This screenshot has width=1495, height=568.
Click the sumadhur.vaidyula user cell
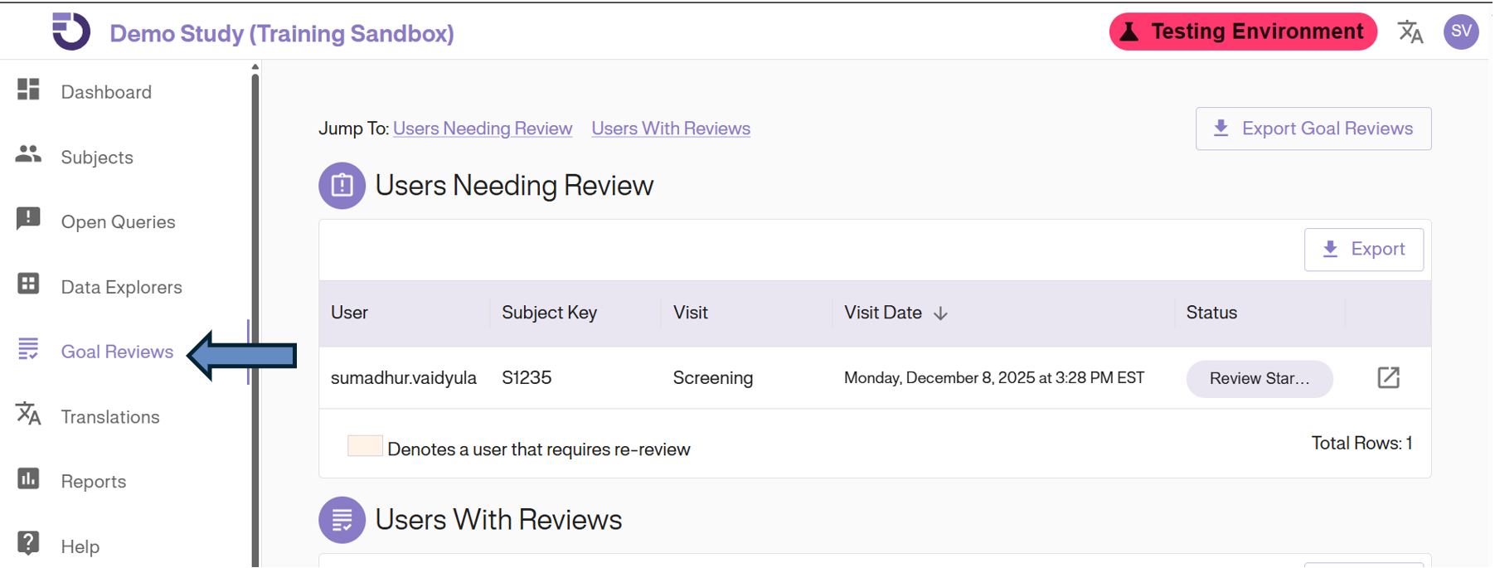pyautogui.click(x=404, y=378)
